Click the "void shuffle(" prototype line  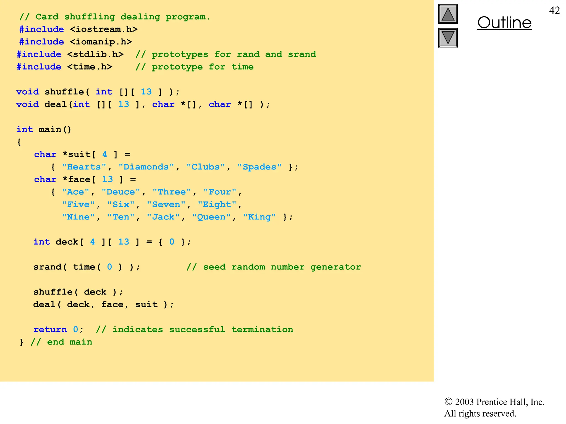[98, 92]
